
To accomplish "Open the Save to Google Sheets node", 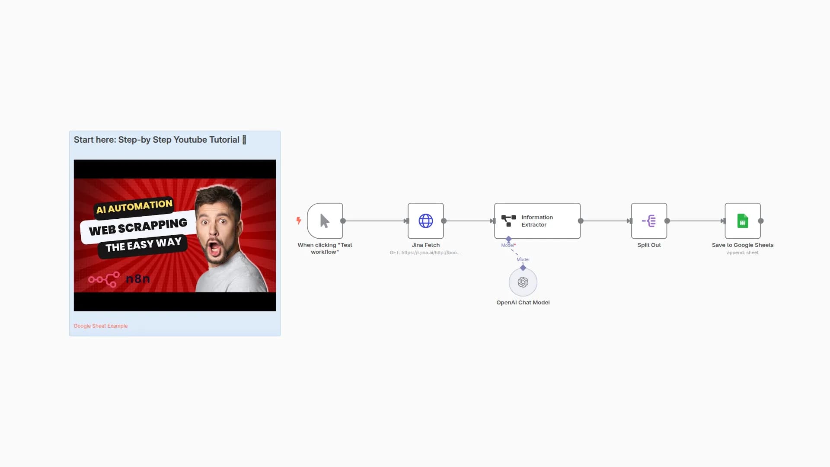I will [742, 221].
